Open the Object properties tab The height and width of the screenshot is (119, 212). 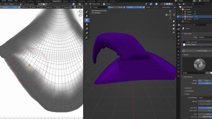tap(179, 51)
